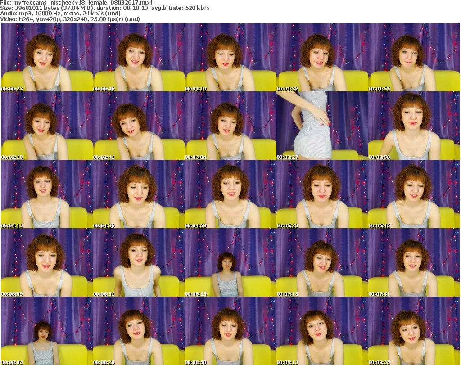Click the thumbnail stamped 00:08:03
Viewport: 461px width, 365px height.
pyautogui.click(x=47, y=331)
